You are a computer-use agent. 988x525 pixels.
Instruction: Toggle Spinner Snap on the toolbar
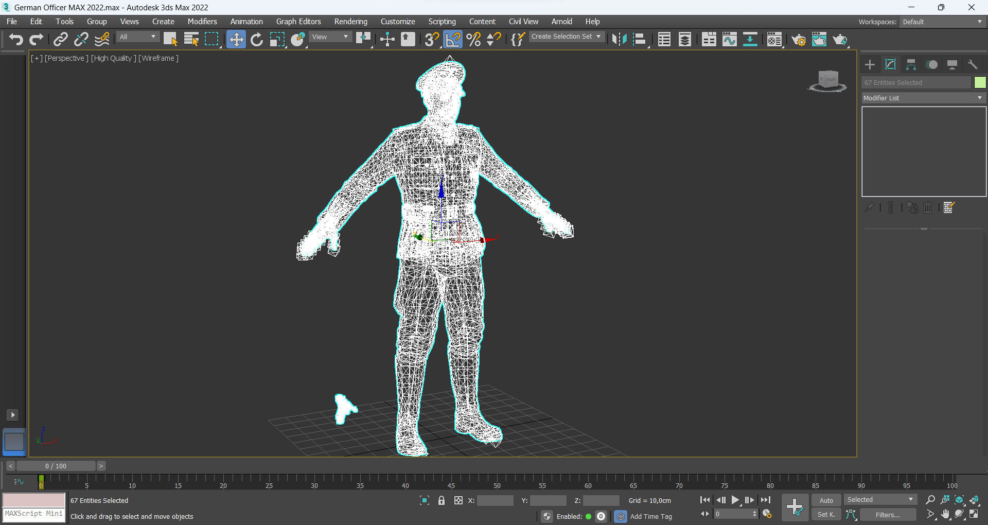[494, 40]
